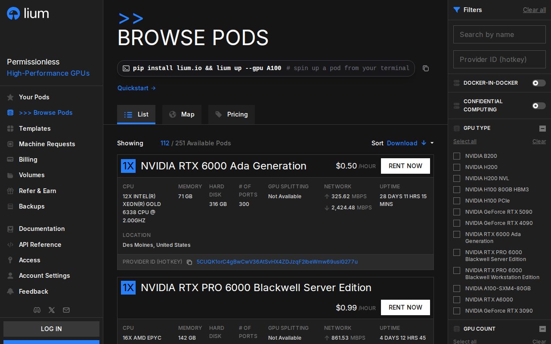551x344 pixels.
Task: Click the key icon beside Access
Action: (10, 260)
